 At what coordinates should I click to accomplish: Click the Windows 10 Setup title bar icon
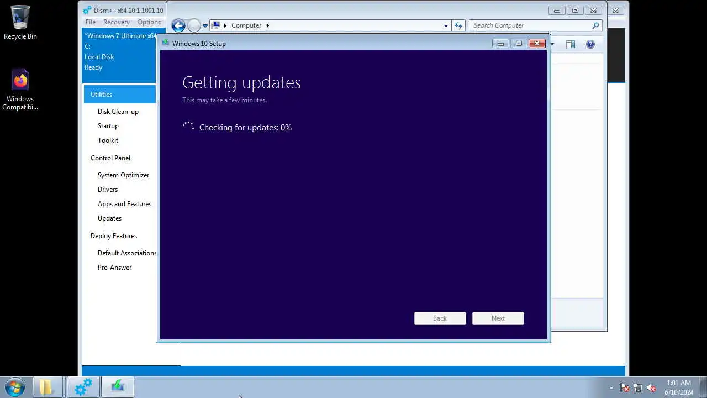[165, 43]
